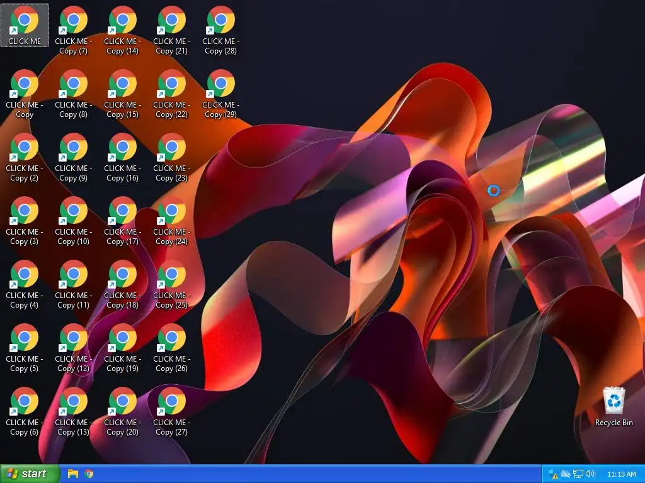Open the volume speaker tray icon
Viewport: 645px width, 483px height.
click(x=590, y=474)
